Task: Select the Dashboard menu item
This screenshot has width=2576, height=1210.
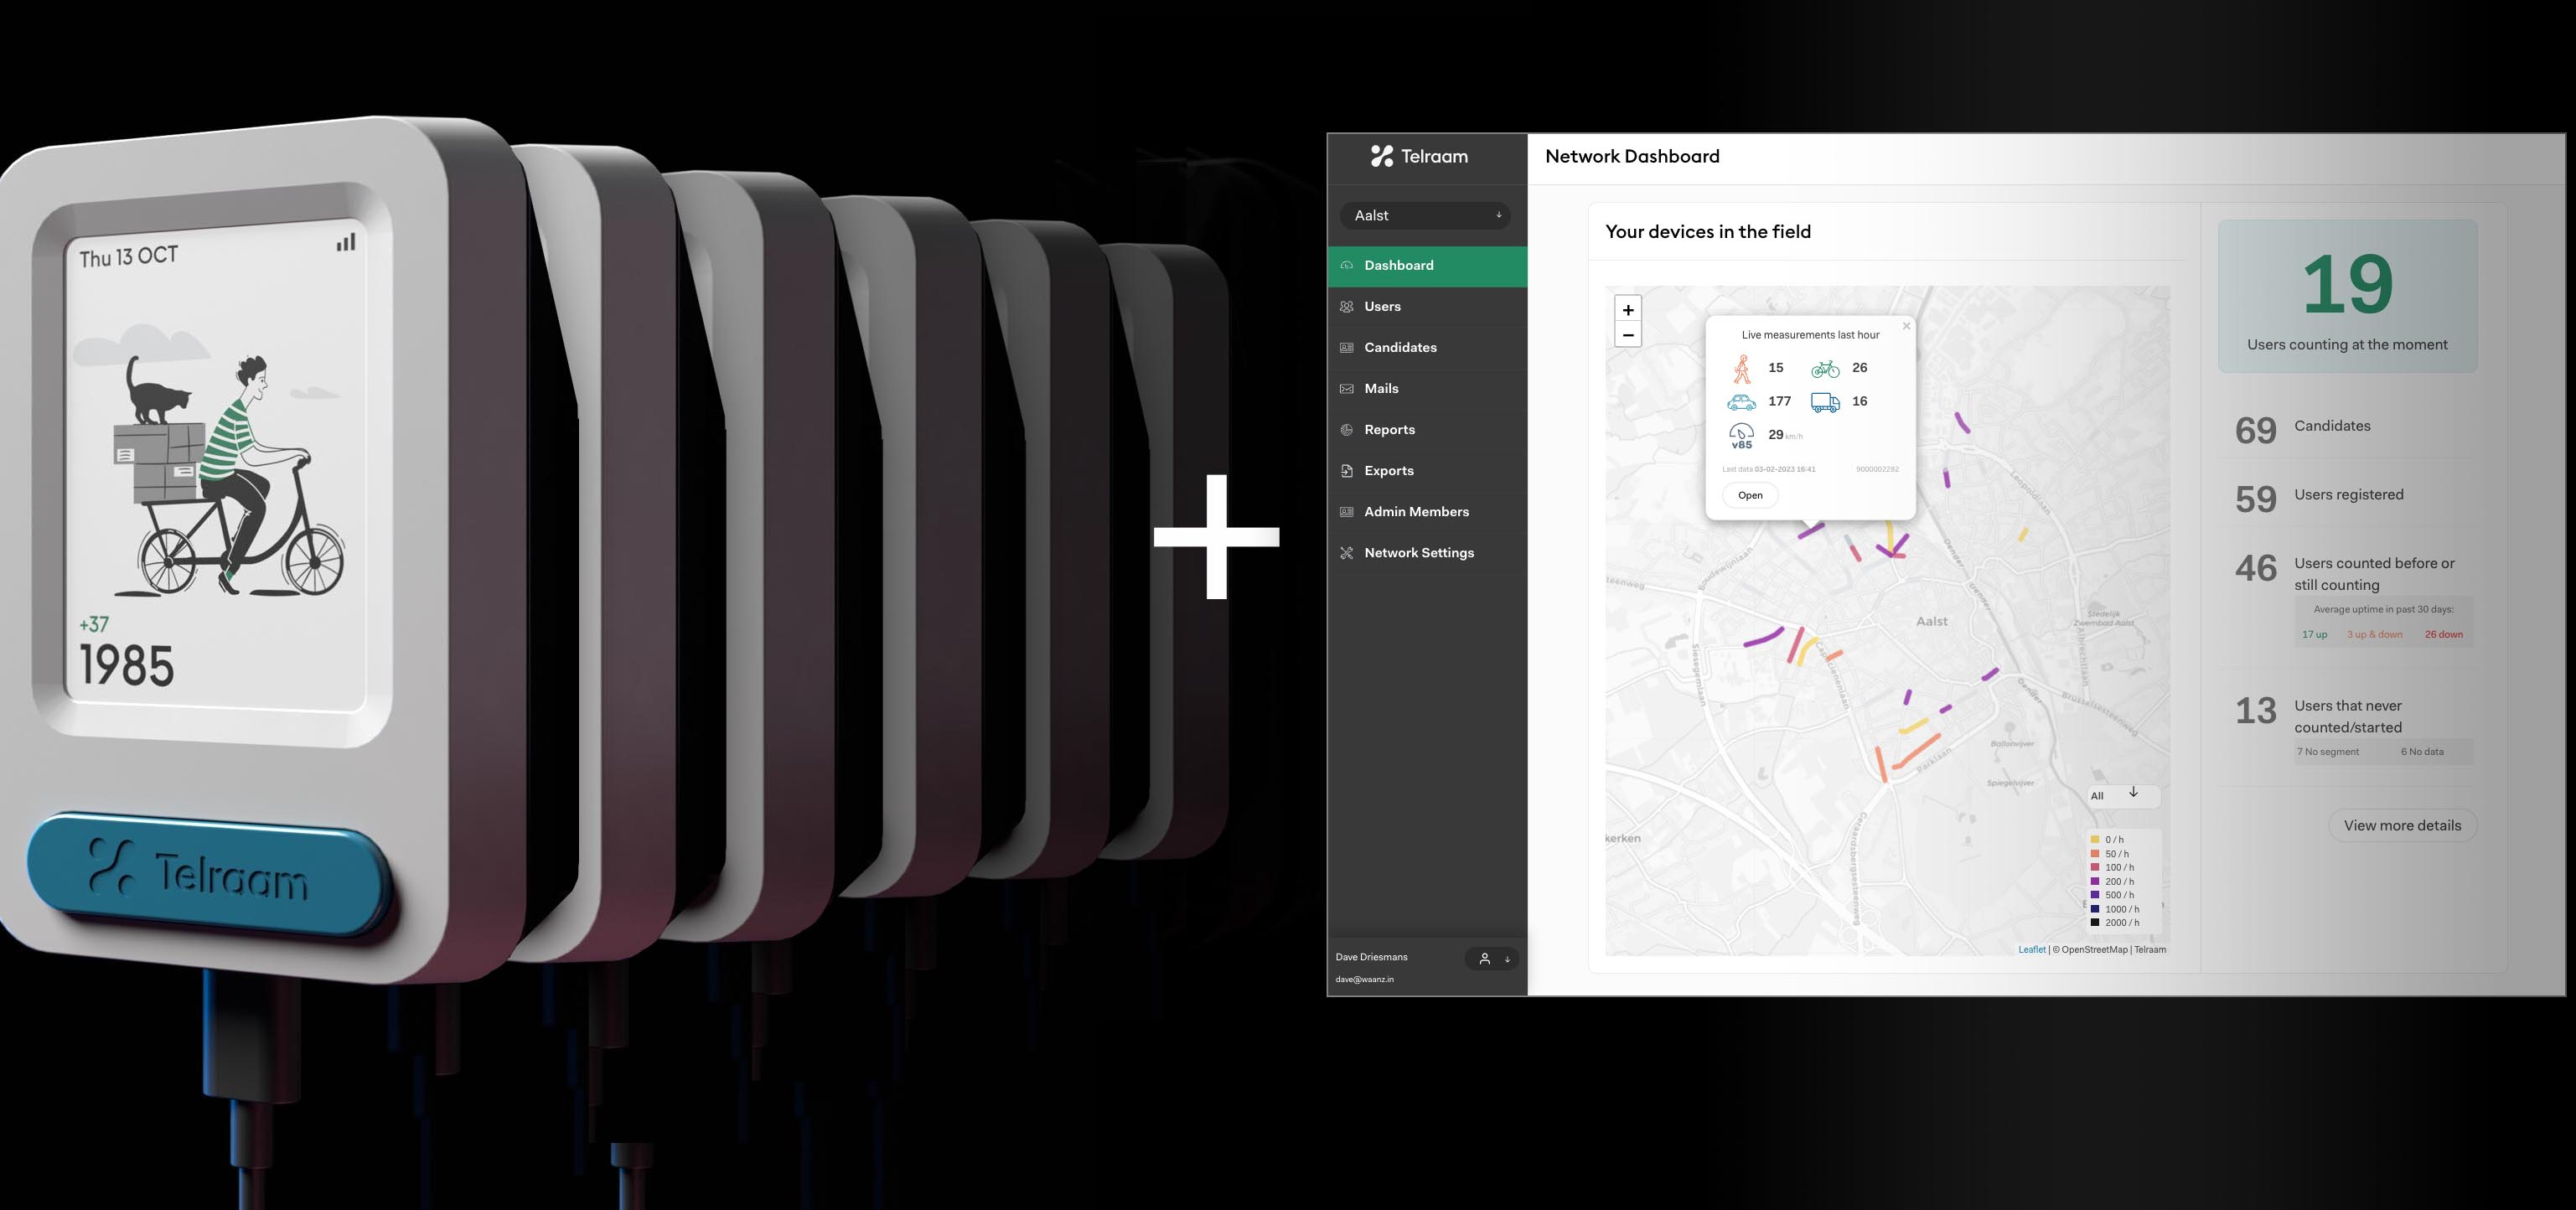Action: (1427, 266)
